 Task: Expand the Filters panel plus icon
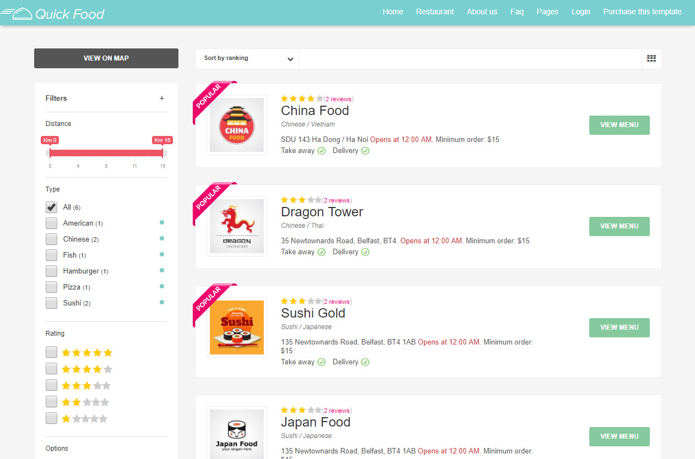click(162, 99)
